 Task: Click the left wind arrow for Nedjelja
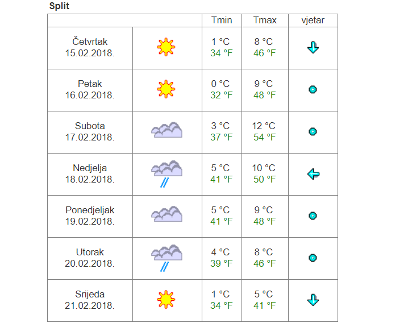coord(313,174)
